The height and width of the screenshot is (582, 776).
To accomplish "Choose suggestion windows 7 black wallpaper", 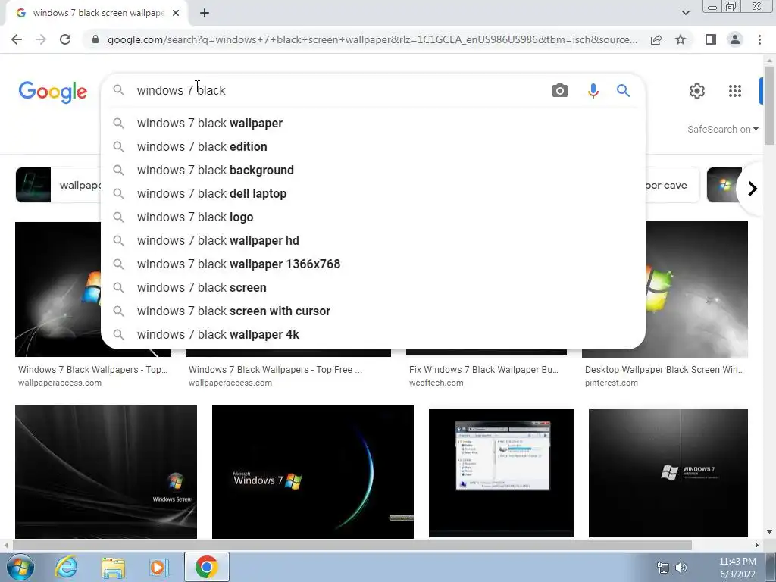I will click(373, 124).
